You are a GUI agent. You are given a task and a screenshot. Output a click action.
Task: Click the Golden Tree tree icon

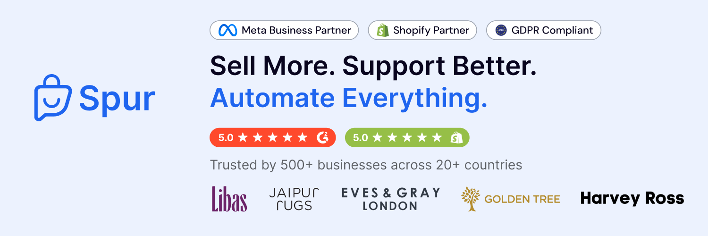point(471,199)
